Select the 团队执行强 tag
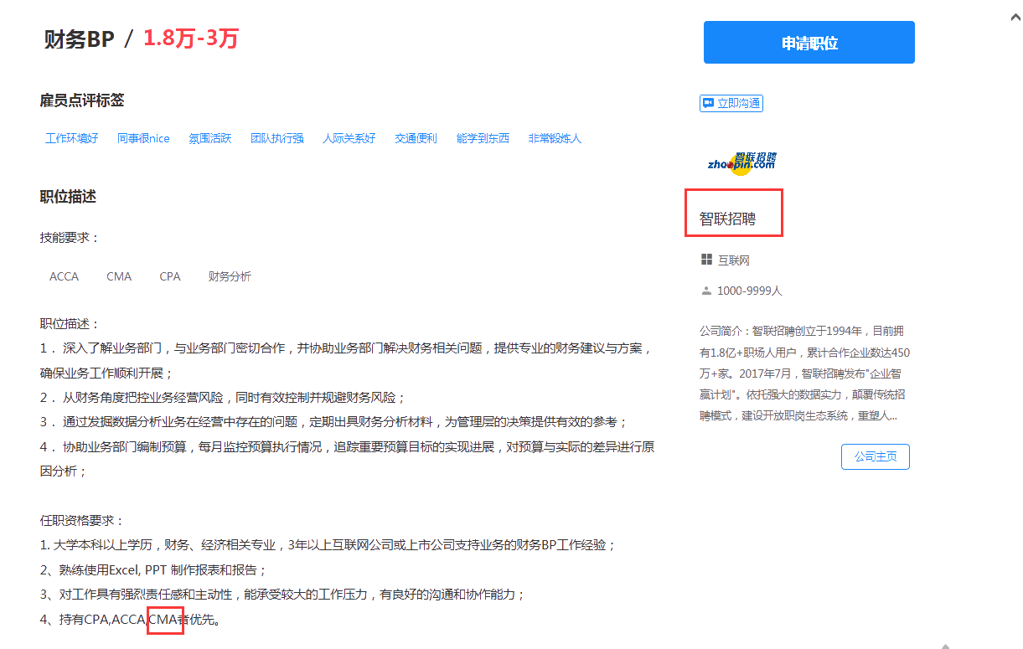1023x649 pixels. [276, 138]
